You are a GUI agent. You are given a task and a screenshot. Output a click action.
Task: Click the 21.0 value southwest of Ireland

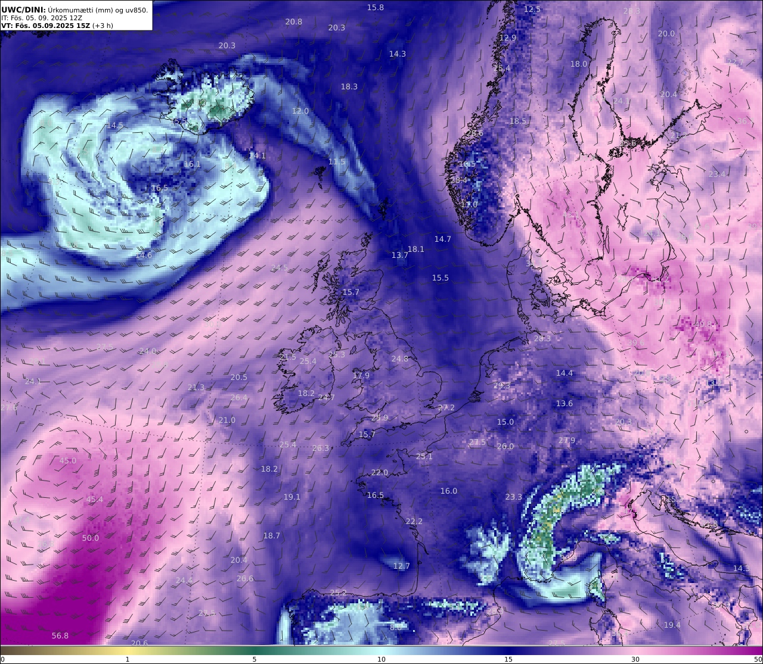[x=227, y=420]
